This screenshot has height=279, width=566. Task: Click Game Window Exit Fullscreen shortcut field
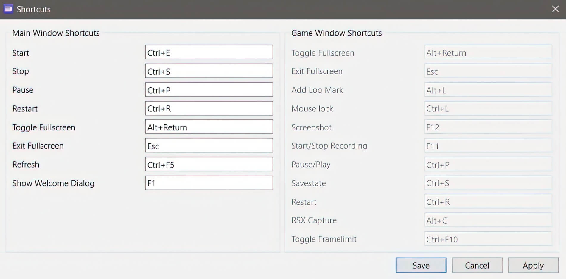click(x=488, y=71)
